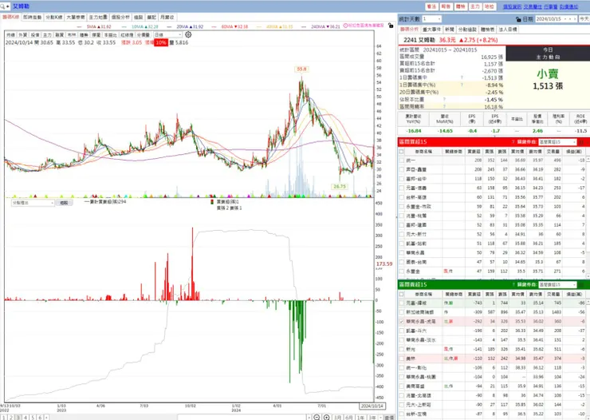Open chart settings gear icon

coord(188,34)
